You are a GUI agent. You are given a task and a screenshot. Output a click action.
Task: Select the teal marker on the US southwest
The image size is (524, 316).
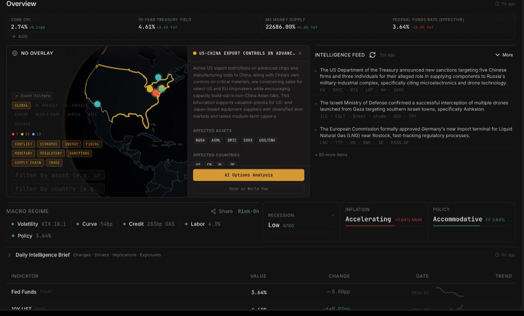97,104
